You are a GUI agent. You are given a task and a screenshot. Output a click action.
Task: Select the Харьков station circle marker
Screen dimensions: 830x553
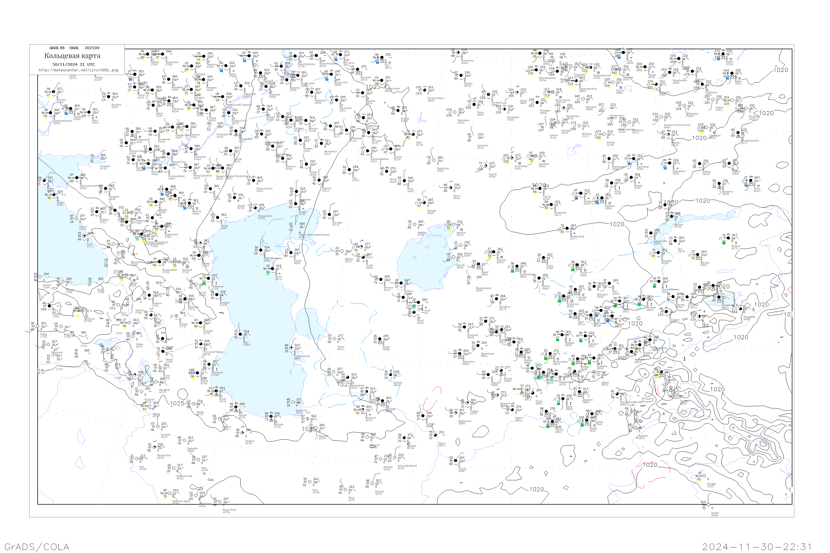tap(71, 109)
